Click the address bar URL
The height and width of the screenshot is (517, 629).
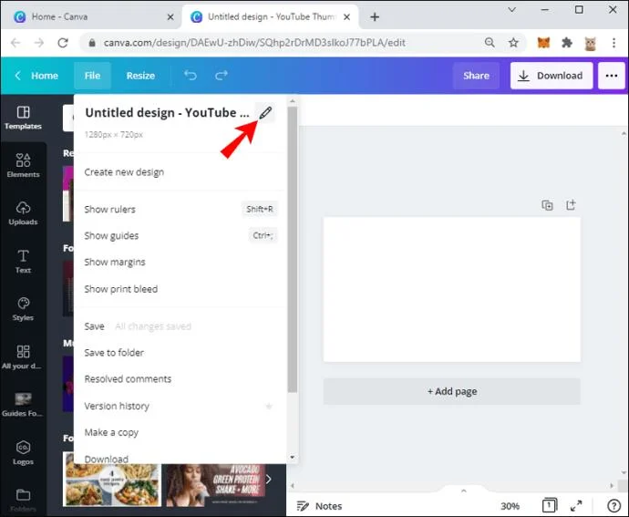tap(254, 43)
